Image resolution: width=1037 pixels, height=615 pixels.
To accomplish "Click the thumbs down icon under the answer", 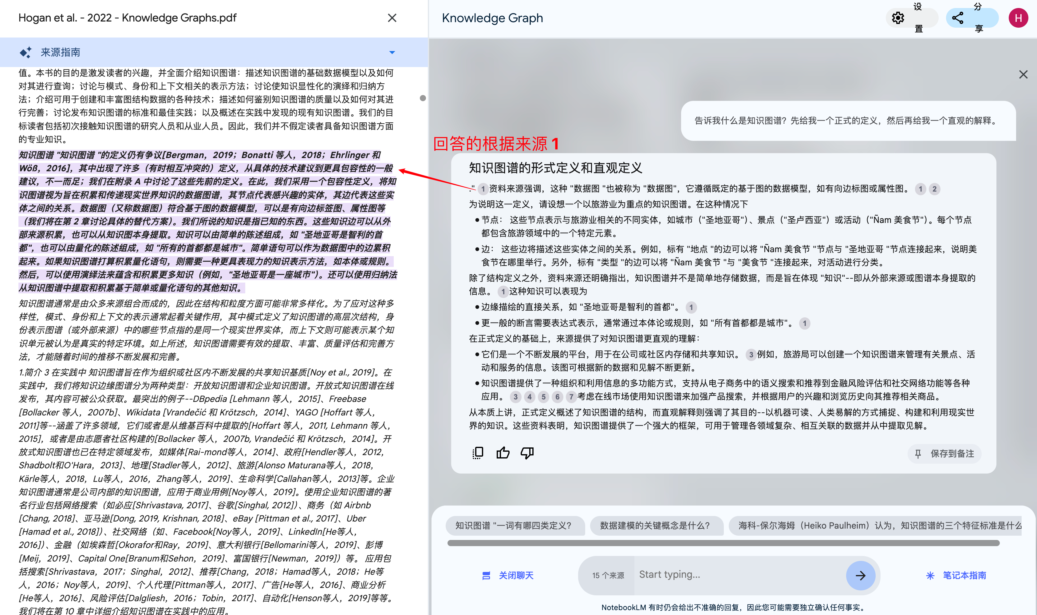I will pyautogui.click(x=527, y=453).
